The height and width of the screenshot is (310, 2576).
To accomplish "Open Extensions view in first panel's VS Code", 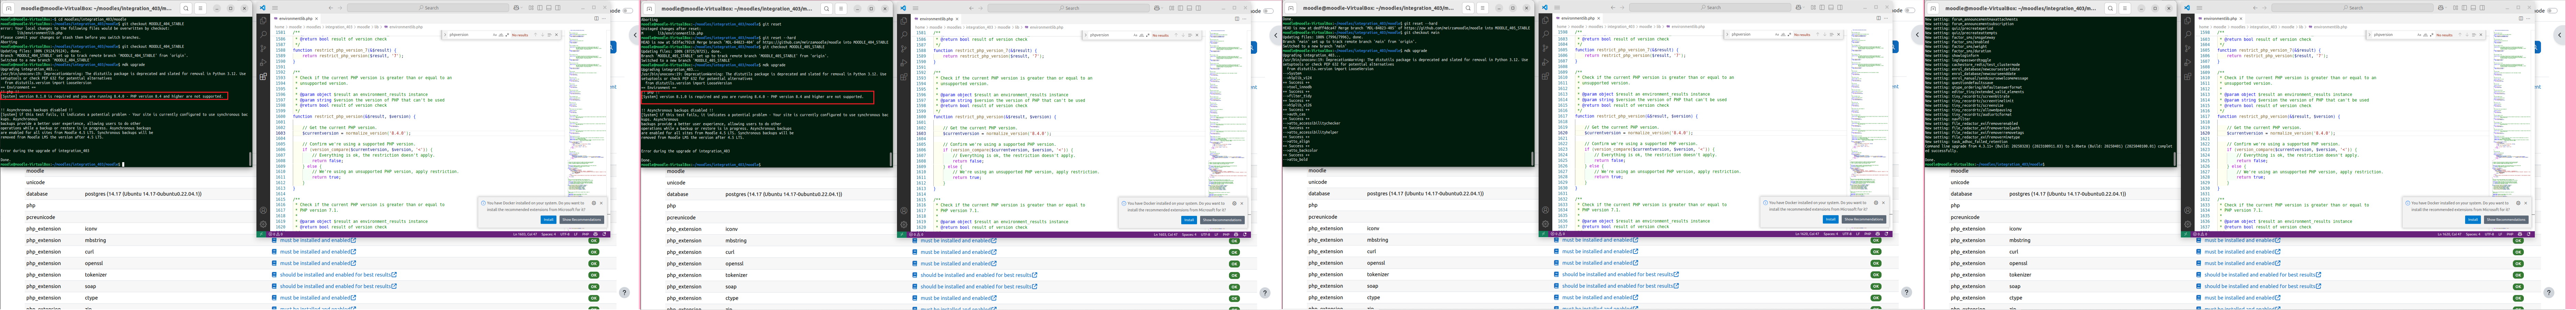I will [x=263, y=77].
